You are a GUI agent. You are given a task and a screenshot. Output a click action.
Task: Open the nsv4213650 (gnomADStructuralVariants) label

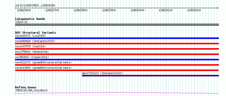tap(43, 68)
